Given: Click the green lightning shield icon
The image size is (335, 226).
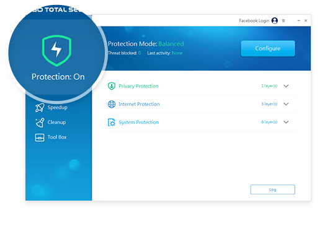Looking at the screenshot, I should [56, 51].
